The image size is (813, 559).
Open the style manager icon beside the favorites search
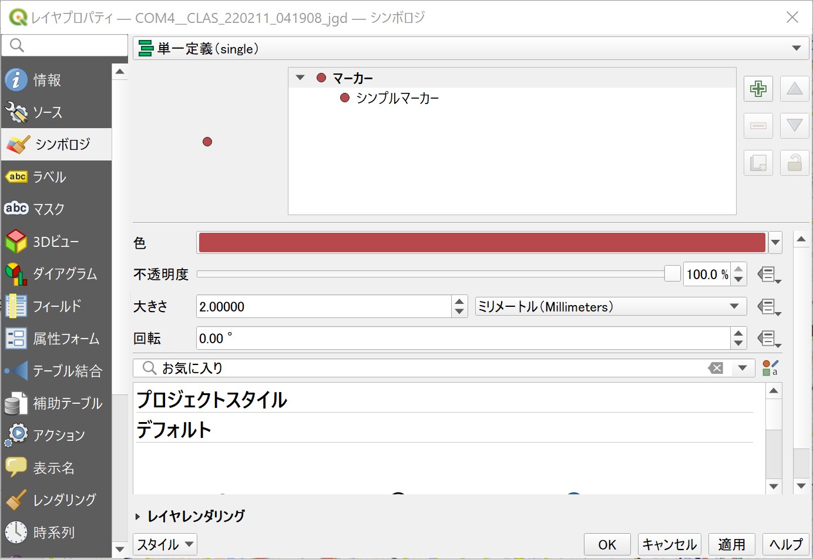(769, 367)
